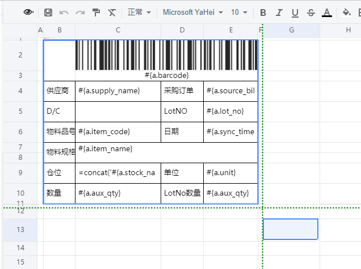Select row header 2

(x=20, y=55)
